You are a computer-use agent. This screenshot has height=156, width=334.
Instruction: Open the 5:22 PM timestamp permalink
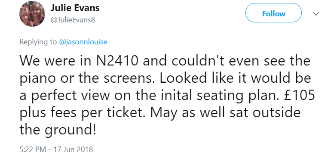(x=33, y=149)
